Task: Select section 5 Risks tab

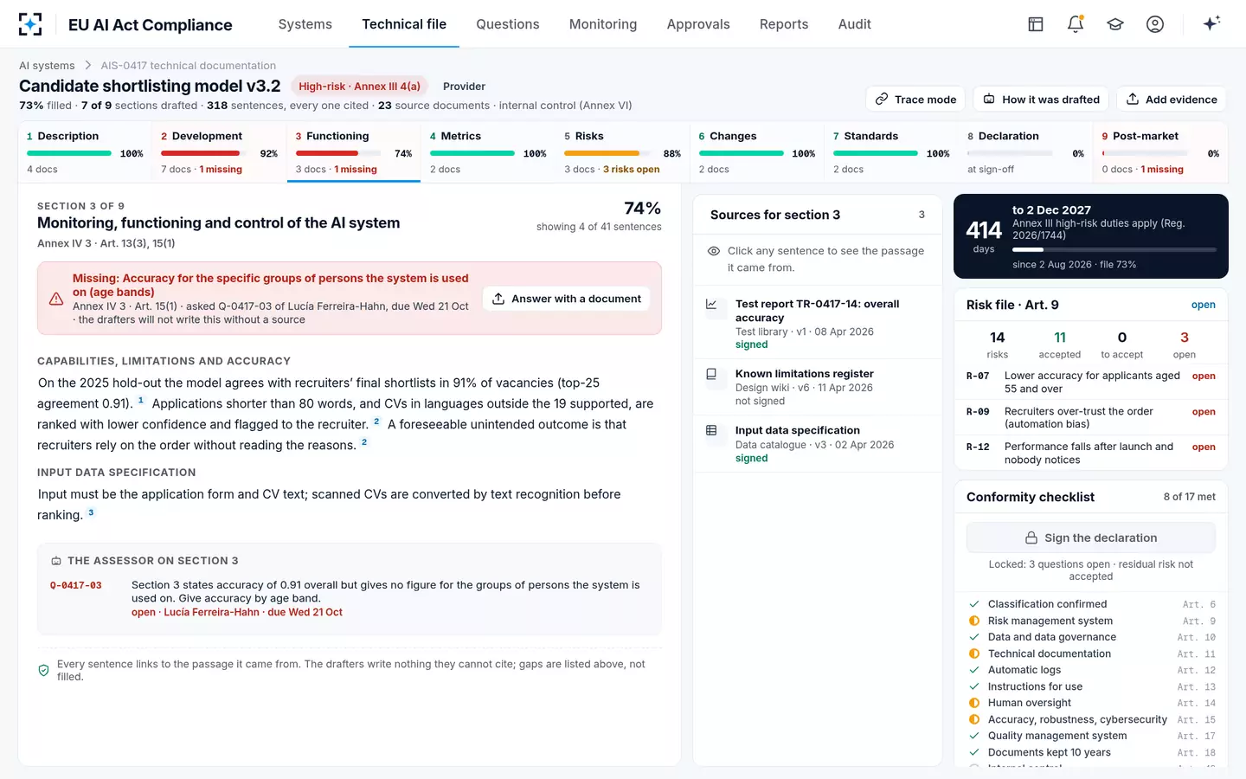Action: (623, 152)
